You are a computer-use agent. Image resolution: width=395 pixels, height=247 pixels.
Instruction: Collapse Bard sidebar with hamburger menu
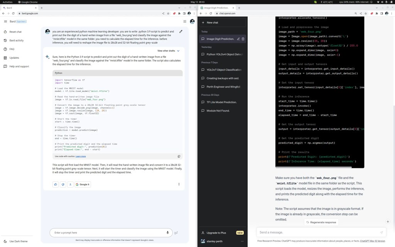tap(6, 22)
